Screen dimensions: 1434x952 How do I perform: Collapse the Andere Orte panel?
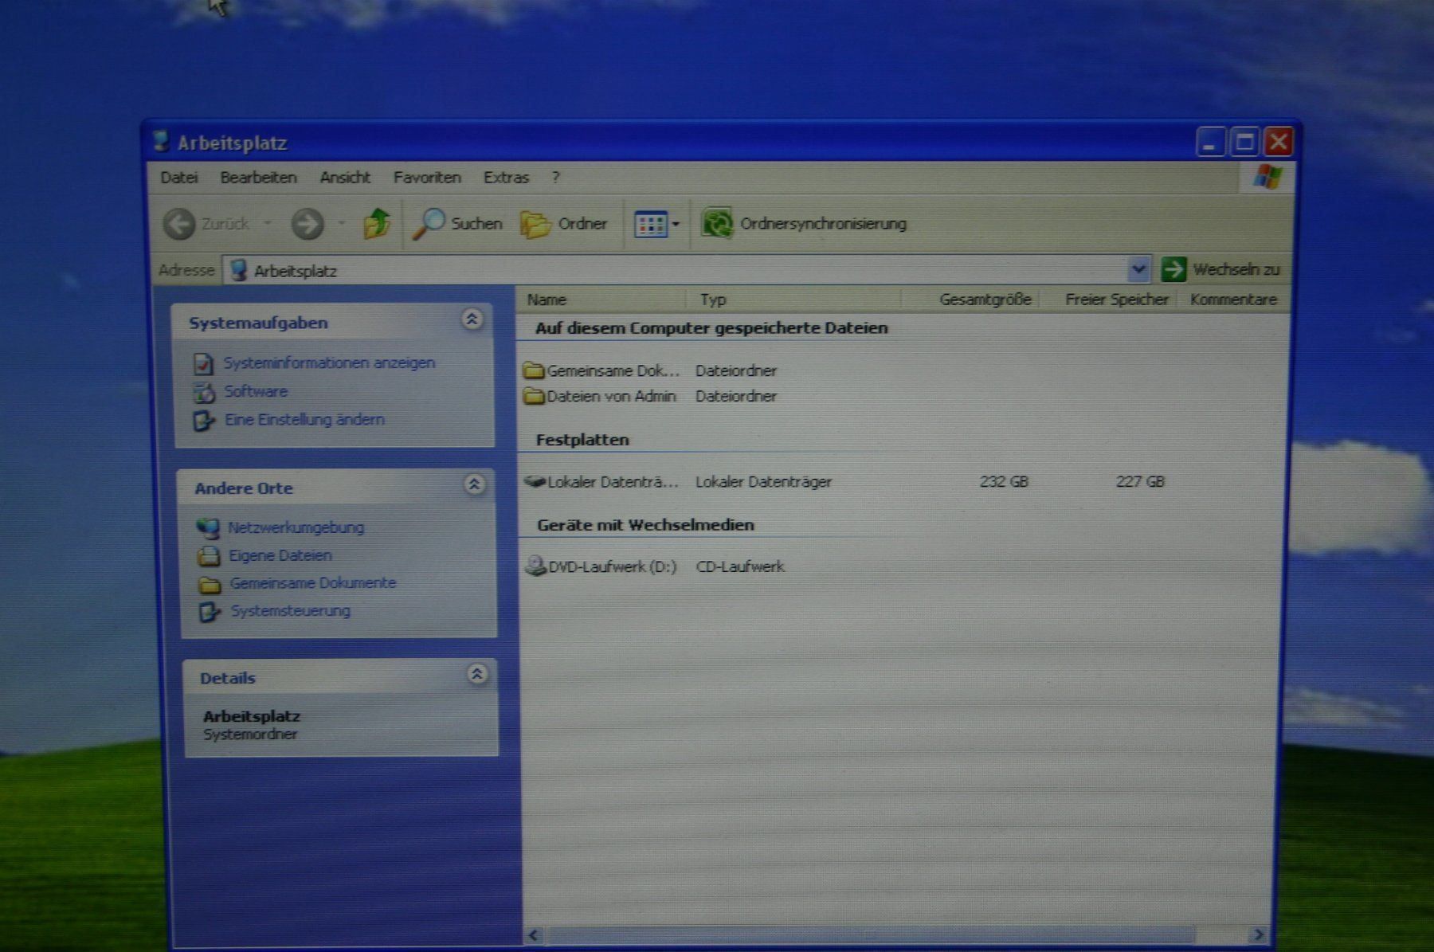point(474,484)
